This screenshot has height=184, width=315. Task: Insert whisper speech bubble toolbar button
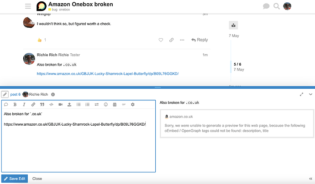point(6,104)
